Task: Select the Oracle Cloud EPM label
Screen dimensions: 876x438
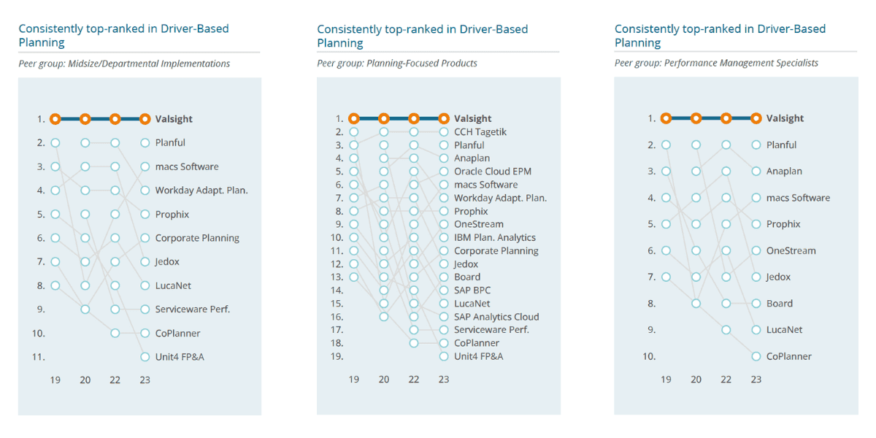Action: pyautogui.click(x=493, y=172)
